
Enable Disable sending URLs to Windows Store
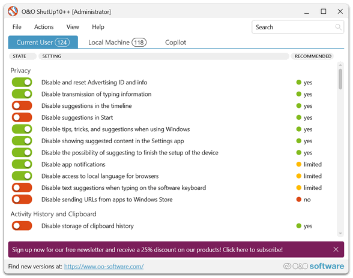pyautogui.click(x=22, y=199)
